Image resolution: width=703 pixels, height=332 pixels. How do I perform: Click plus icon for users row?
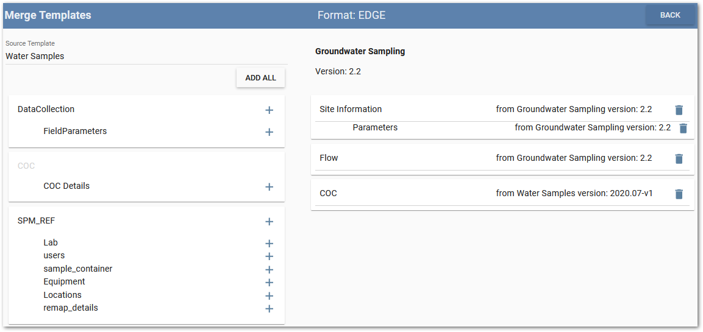point(269,256)
